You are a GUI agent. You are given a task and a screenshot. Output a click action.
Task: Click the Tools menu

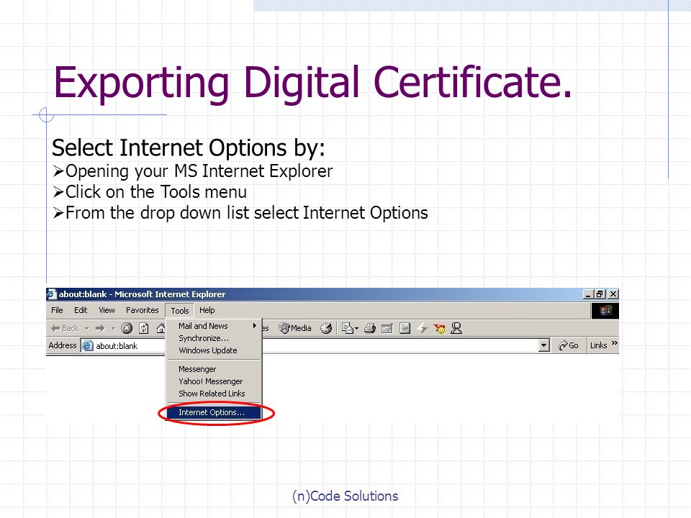[180, 311]
